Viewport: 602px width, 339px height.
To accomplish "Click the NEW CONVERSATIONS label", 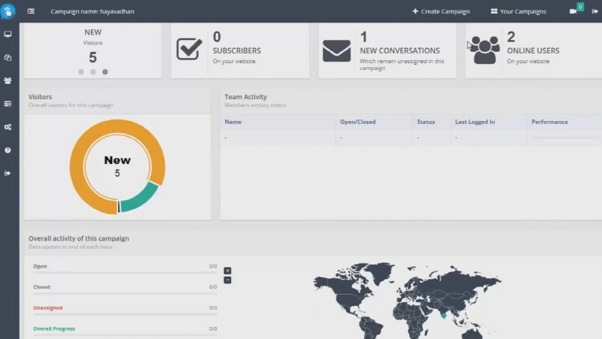I will [x=400, y=50].
